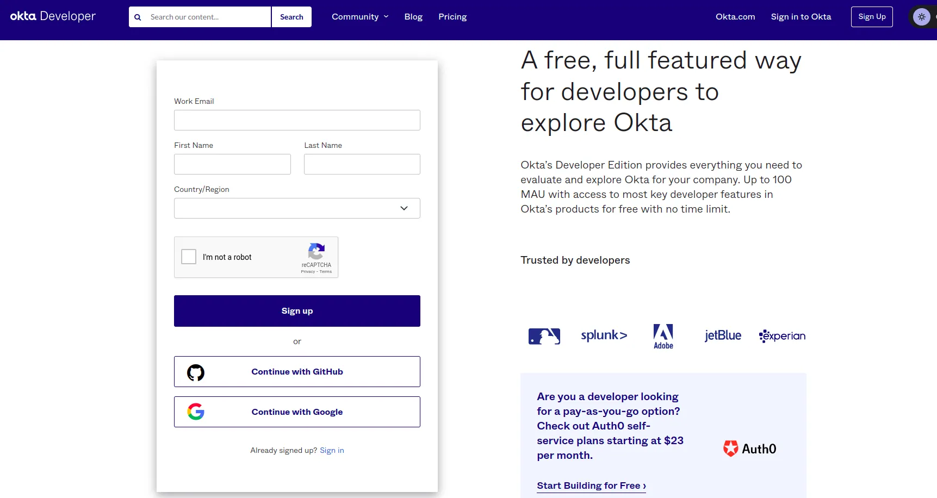Open reCAPTCHA Privacy link
The width and height of the screenshot is (937, 498).
tap(308, 272)
